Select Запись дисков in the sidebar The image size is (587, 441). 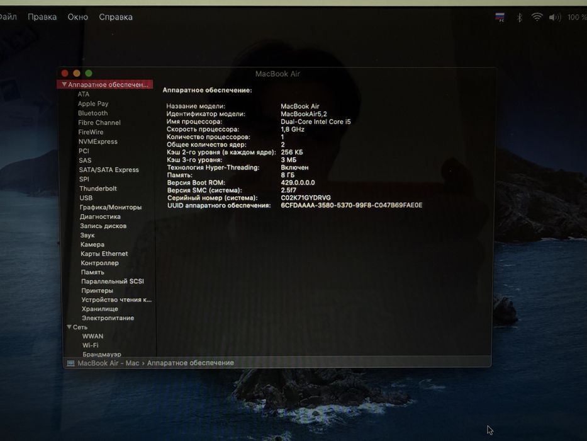[103, 226]
